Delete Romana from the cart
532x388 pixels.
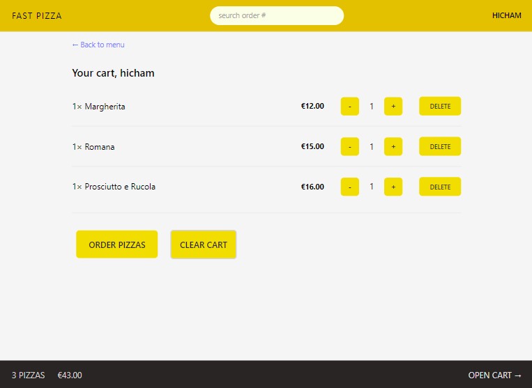click(x=440, y=146)
